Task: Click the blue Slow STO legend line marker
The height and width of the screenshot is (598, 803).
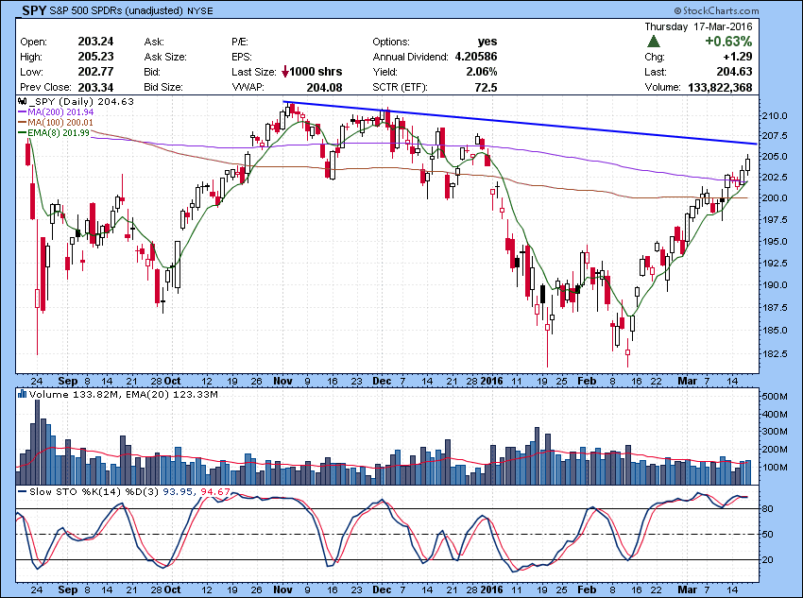Action: coord(22,491)
